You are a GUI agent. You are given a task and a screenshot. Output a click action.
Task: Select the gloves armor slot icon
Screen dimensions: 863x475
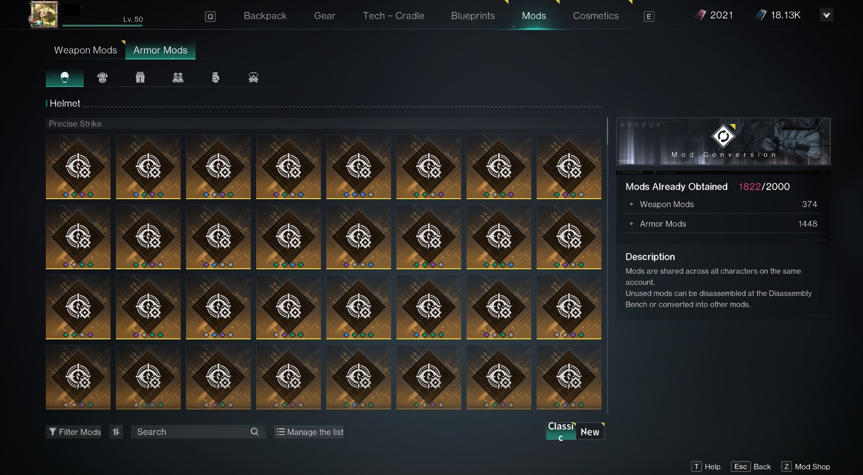216,78
